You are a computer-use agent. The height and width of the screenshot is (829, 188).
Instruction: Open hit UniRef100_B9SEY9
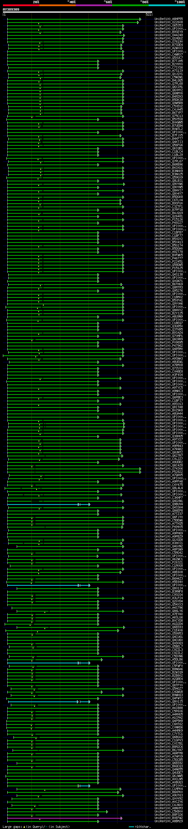(168, 32)
